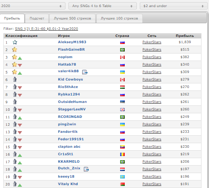Click the note icon beside valer4ik88

point(85,72)
